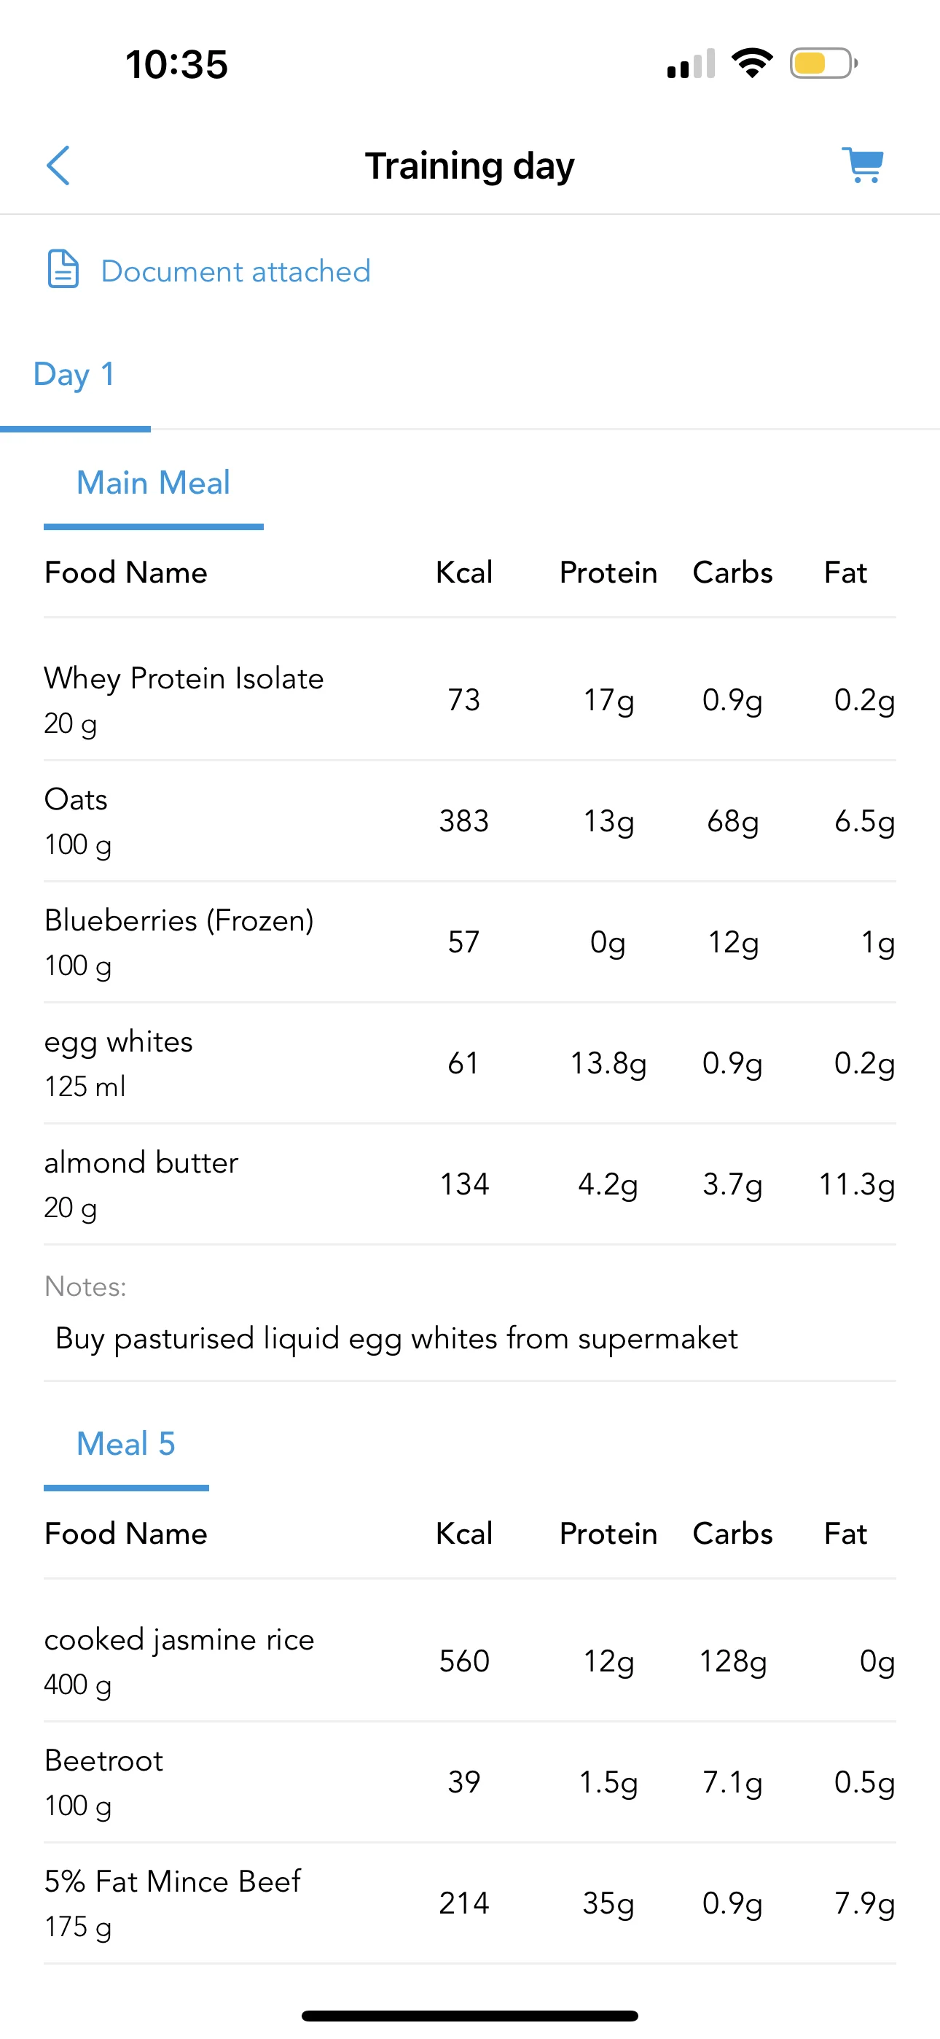
Task: Open the shopping cart icon
Action: click(x=863, y=166)
